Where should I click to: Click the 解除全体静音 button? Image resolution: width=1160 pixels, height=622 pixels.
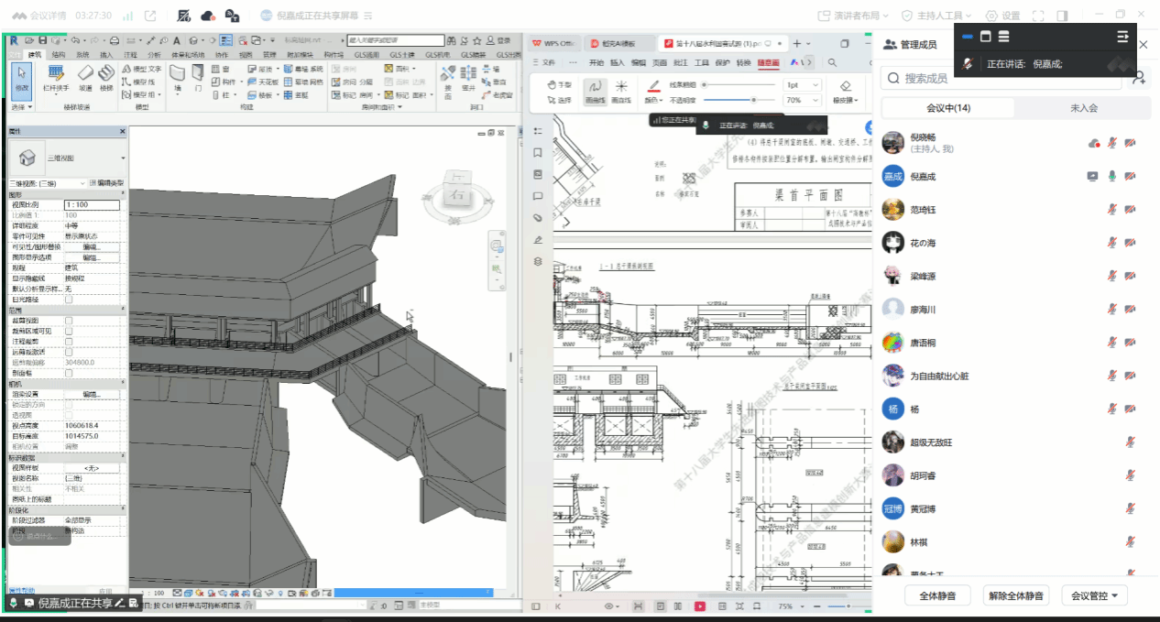tap(1015, 595)
